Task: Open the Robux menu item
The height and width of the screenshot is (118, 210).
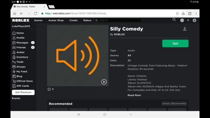Action: point(87,20)
